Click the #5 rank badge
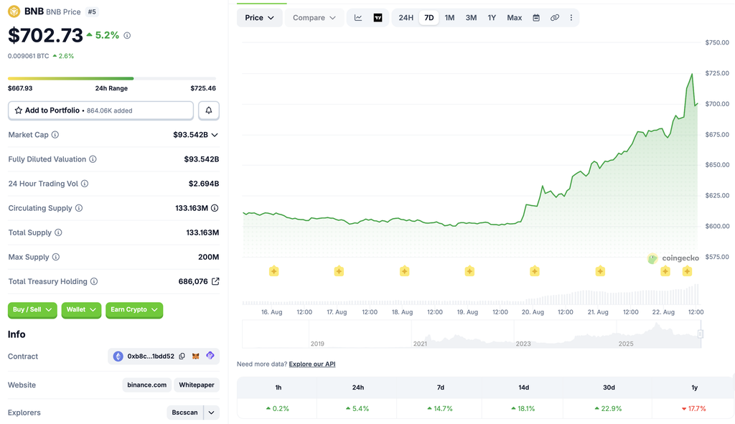735x424 pixels. [x=92, y=11]
